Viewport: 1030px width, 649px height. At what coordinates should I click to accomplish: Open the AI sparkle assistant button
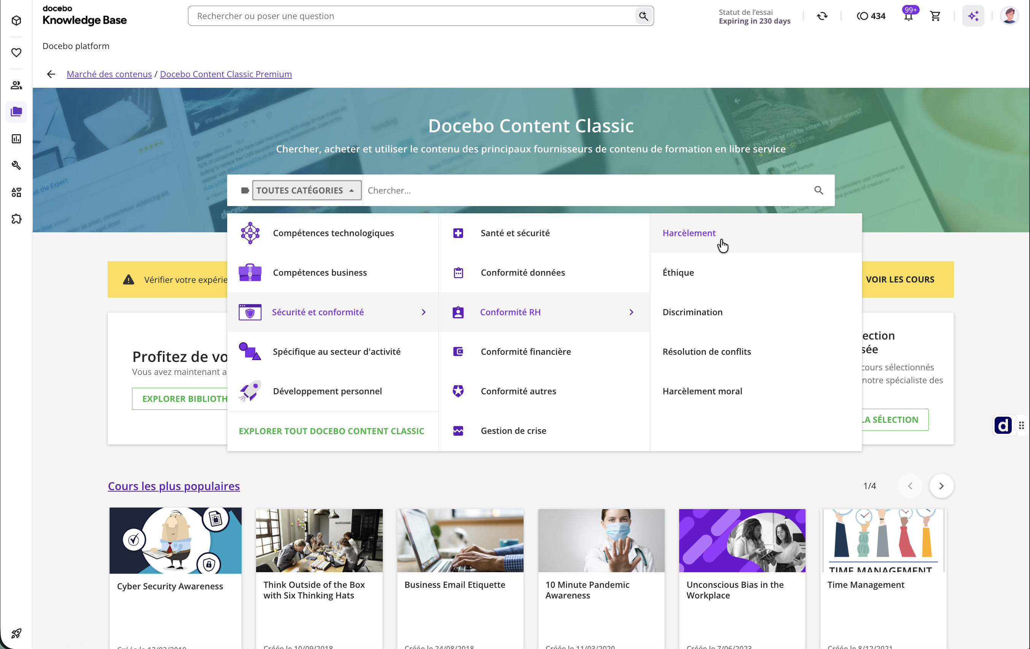973,16
